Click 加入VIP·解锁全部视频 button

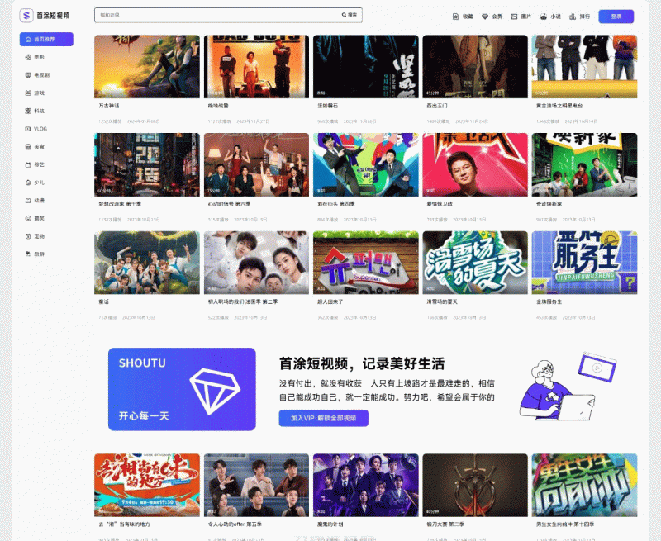[x=323, y=418]
